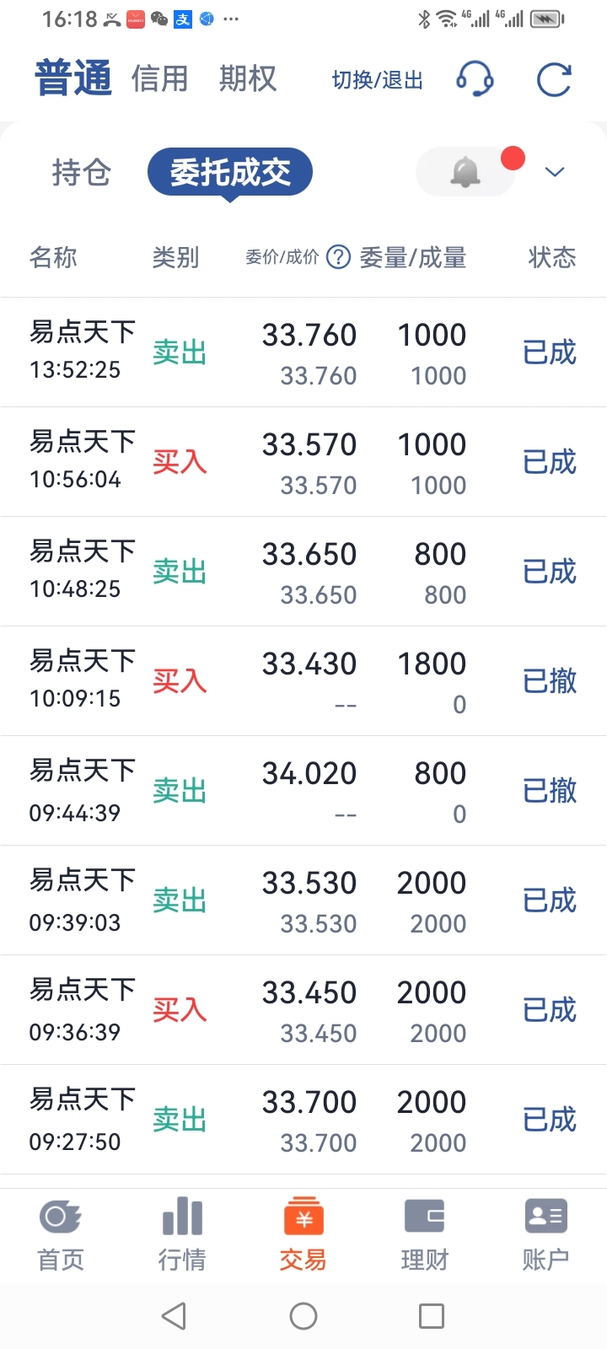Switch to 持仓 holdings tab

tap(82, 172)
